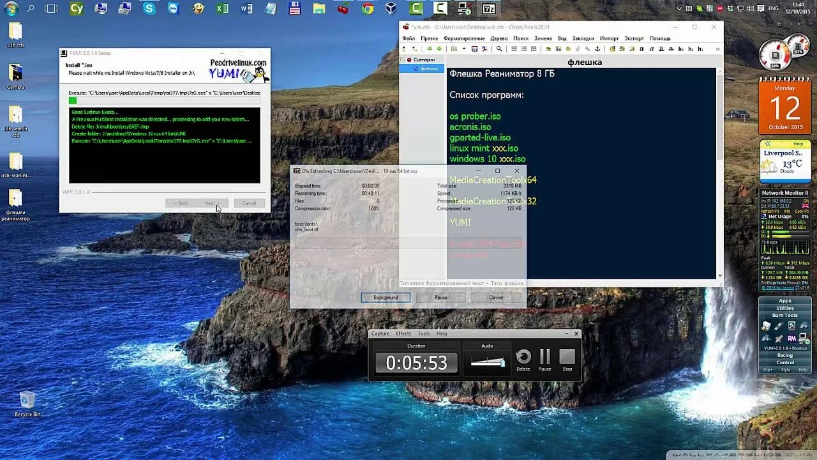Cancel the 7-Zip extraction

click(x=496, y=298)
